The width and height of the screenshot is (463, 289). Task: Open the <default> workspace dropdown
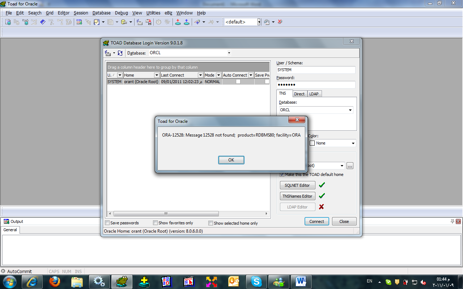[x=259, y=22]
